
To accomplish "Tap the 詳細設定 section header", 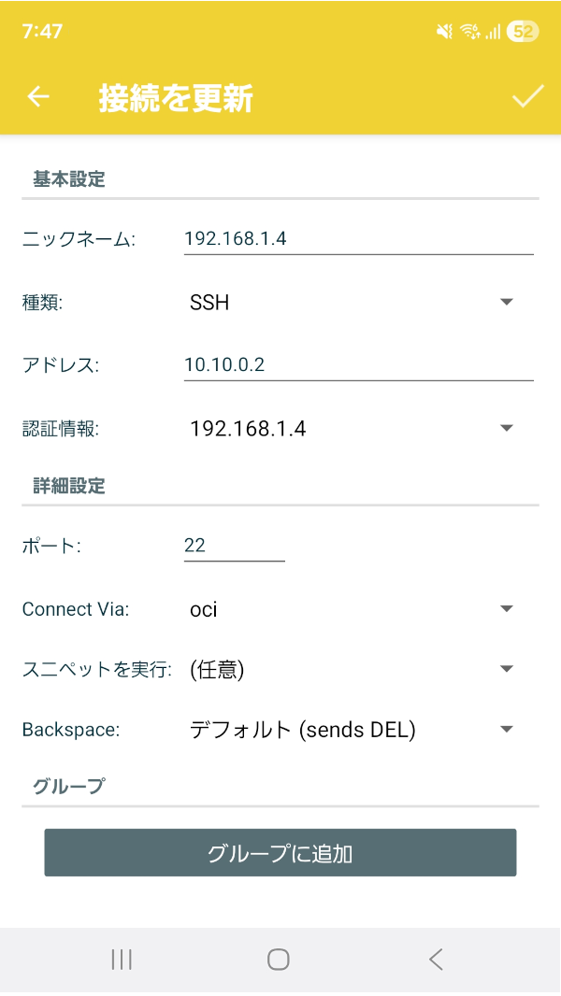I will [69, 486].
